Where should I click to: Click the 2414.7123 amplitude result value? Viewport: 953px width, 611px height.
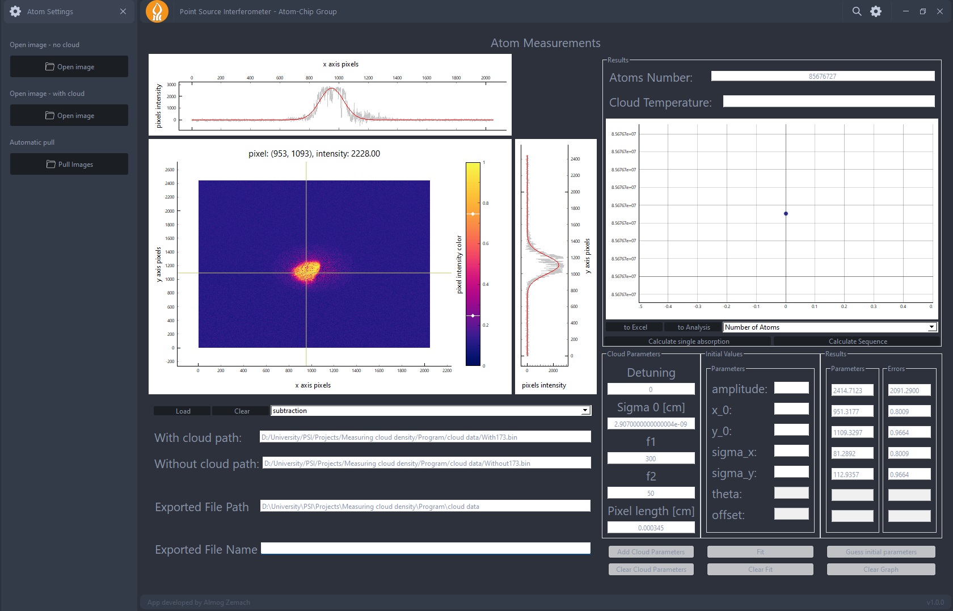coord(852,390)
